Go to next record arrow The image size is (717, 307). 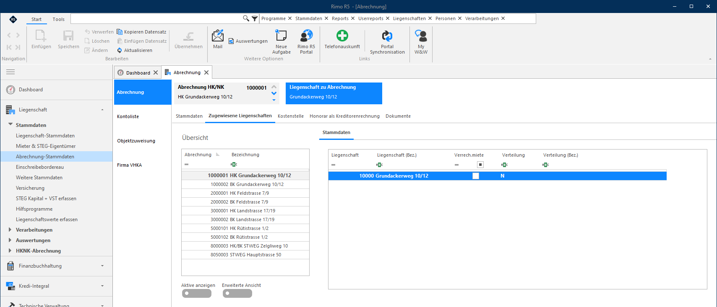click(x=18, y=35)
